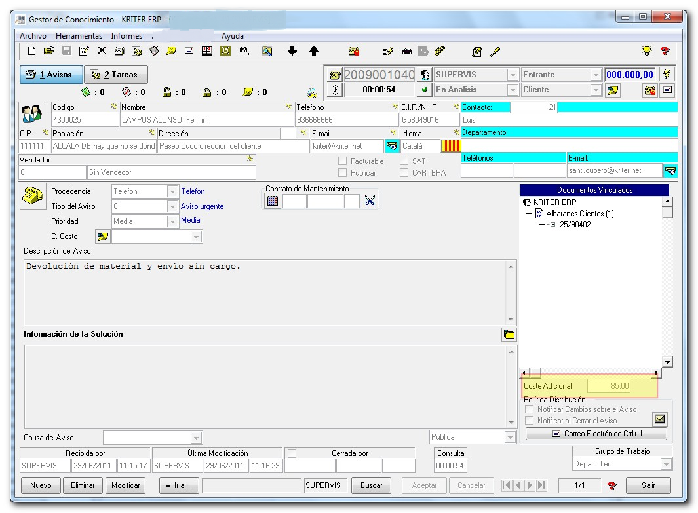Click the Modificar button
This screenshot has width=698, height=513.
(126, 485)
